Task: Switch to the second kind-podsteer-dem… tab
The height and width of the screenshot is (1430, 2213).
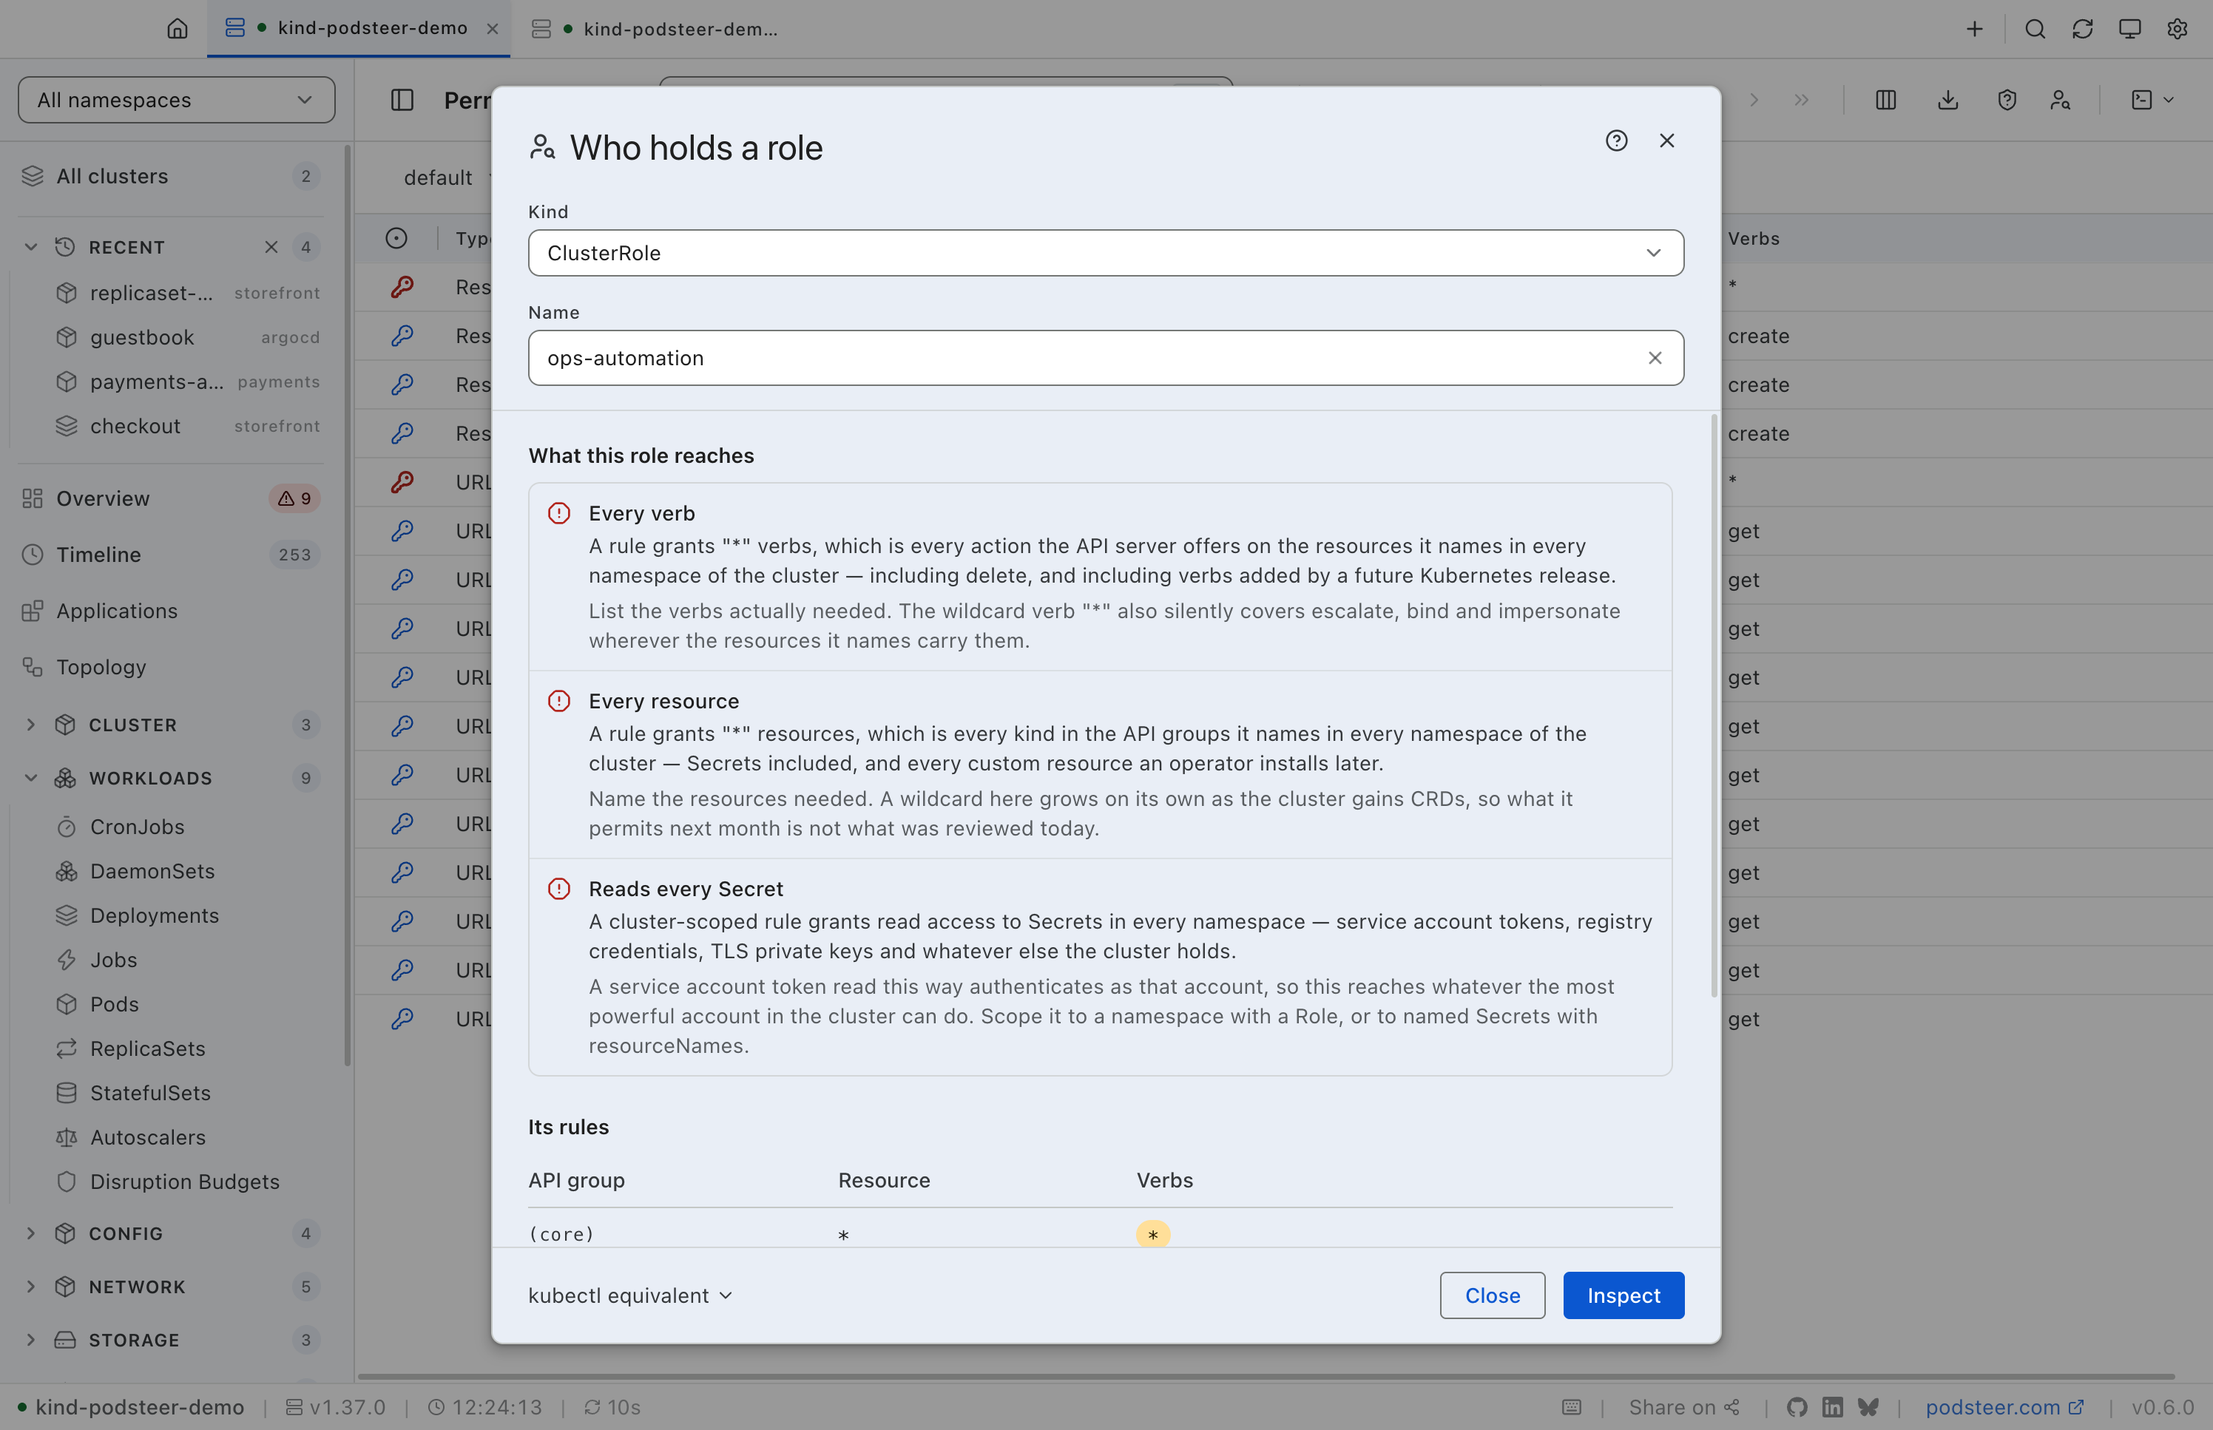Action: (655, 29)
